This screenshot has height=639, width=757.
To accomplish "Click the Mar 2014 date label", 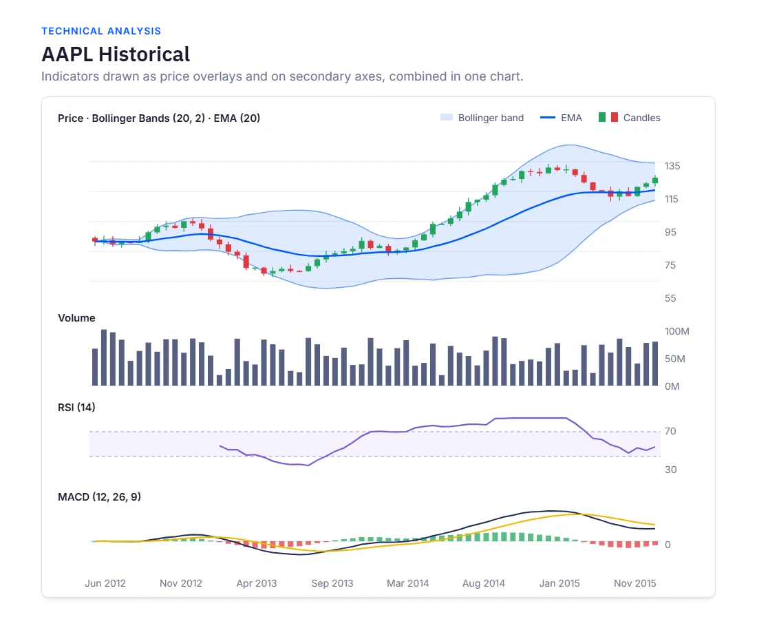I will [x=408, y=583].
